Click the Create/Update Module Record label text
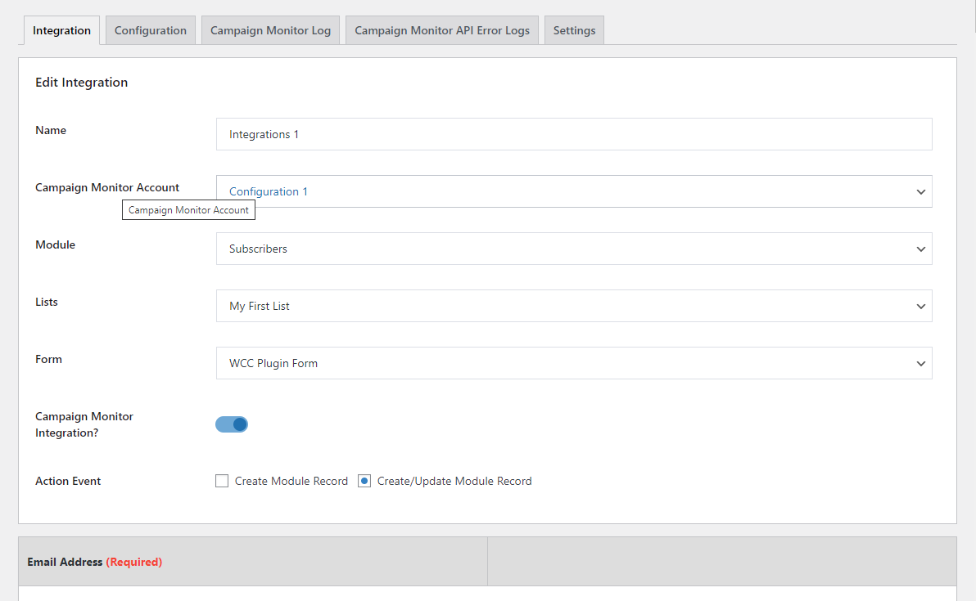Viewport: 976px width, 601px height. 454,481
